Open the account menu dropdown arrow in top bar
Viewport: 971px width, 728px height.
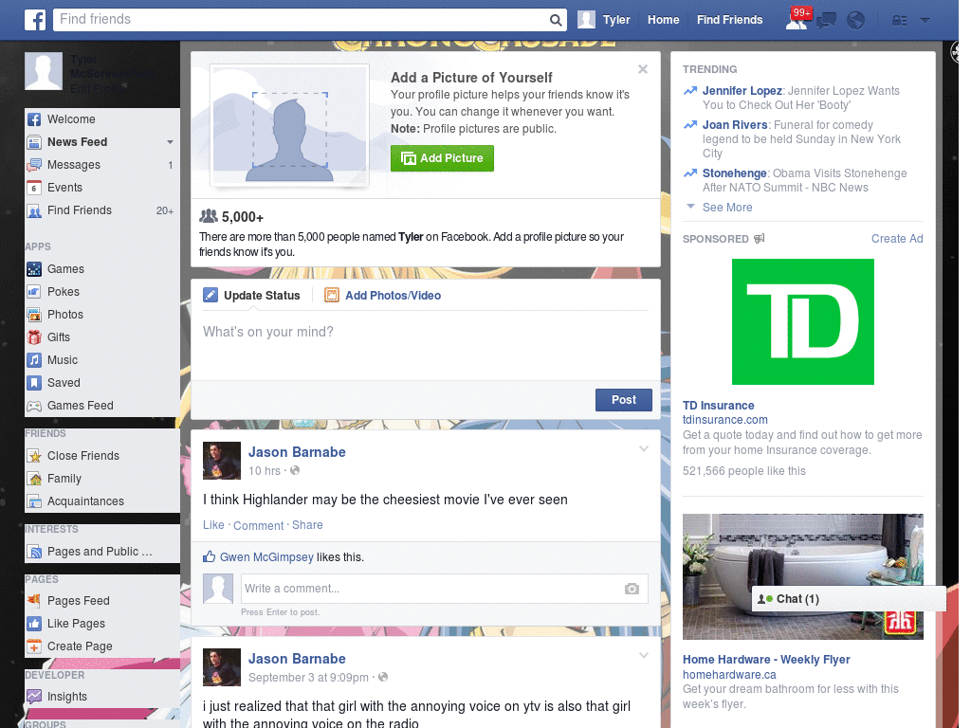pos(925,21)
